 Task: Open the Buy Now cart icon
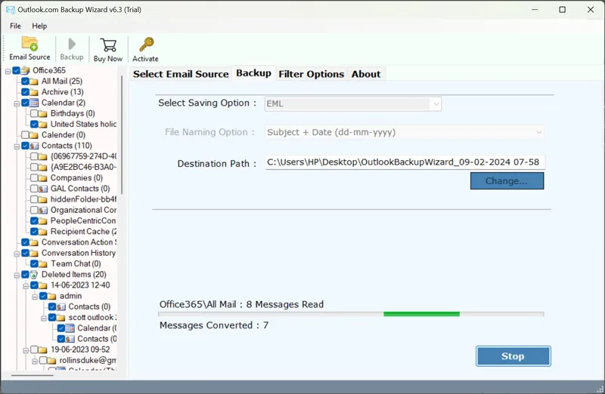coord(108,45)
